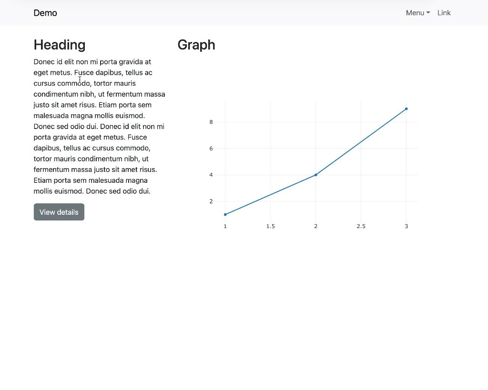Click the y-axis tick label 2
Screen dimensions: 488x390
click(211, 201)
